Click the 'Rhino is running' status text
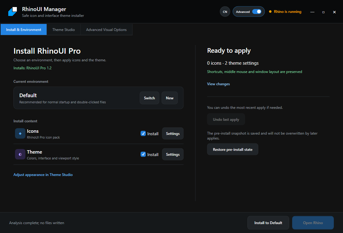This screenshot has height=233, width=343. (288, 12)
